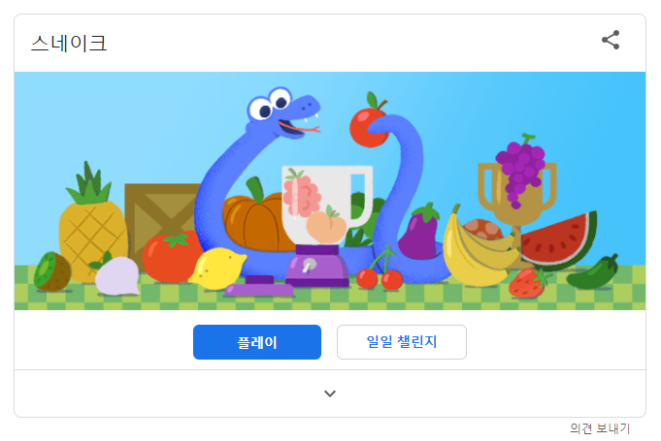Click the share icon on the Snake card
Viewport: 661px width, 441px height.
coord(611,40)
